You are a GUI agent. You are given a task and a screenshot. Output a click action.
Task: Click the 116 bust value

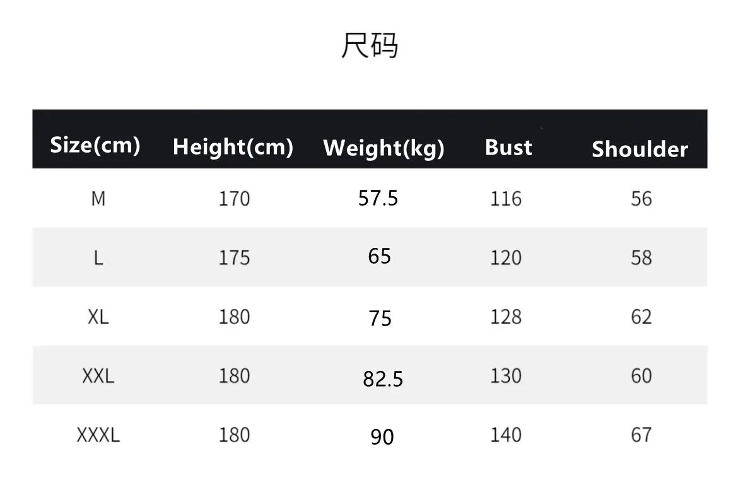506,199
